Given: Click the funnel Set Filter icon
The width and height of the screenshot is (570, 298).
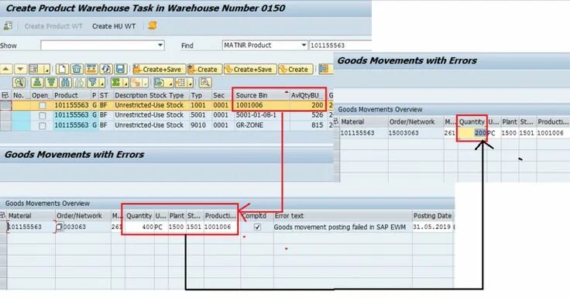Looking at the screenshot, I should 93,83.
